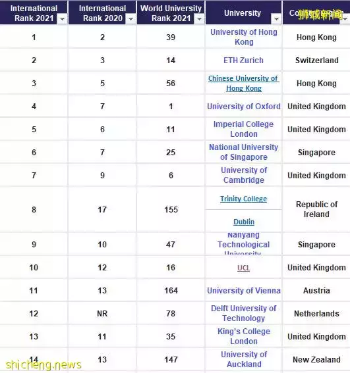Select the Austria country cell
The image size is (350, 373).
point(316,291)
